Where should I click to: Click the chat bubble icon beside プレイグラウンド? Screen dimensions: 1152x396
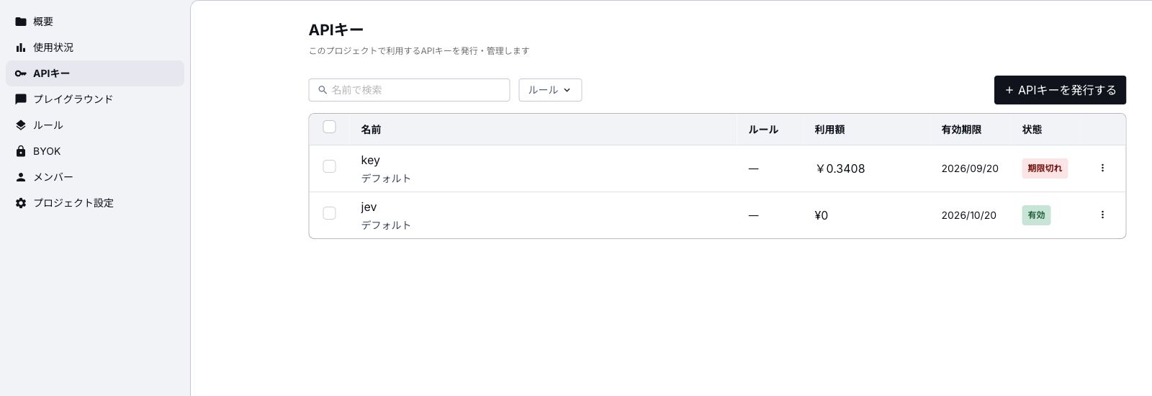(21, 99)
